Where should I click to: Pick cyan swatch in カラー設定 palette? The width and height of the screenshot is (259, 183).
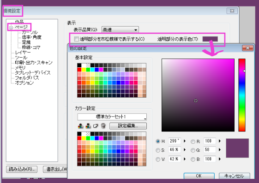(92, 138)
